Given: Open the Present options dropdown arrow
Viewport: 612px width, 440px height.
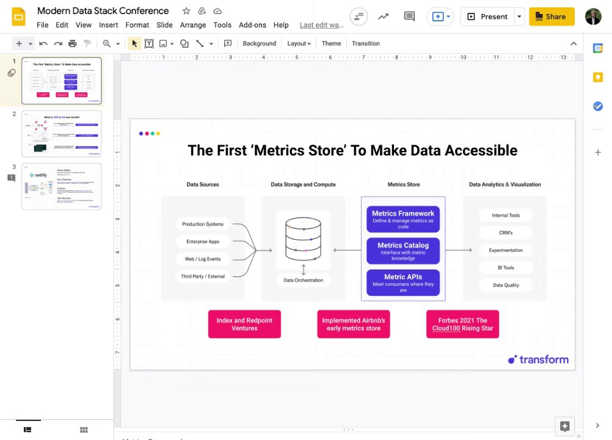Looking at the screenshot, I should click(519, 16).
